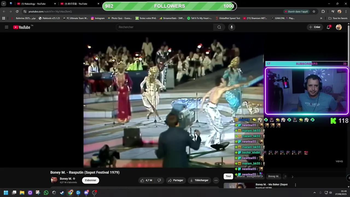Select the Tout filter chip

point(228,176)
